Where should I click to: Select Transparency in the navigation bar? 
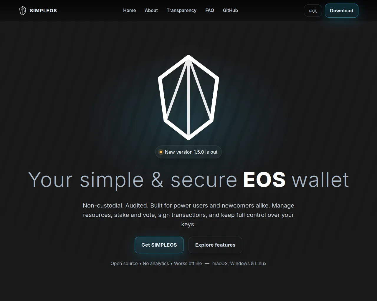coord(181,10)
